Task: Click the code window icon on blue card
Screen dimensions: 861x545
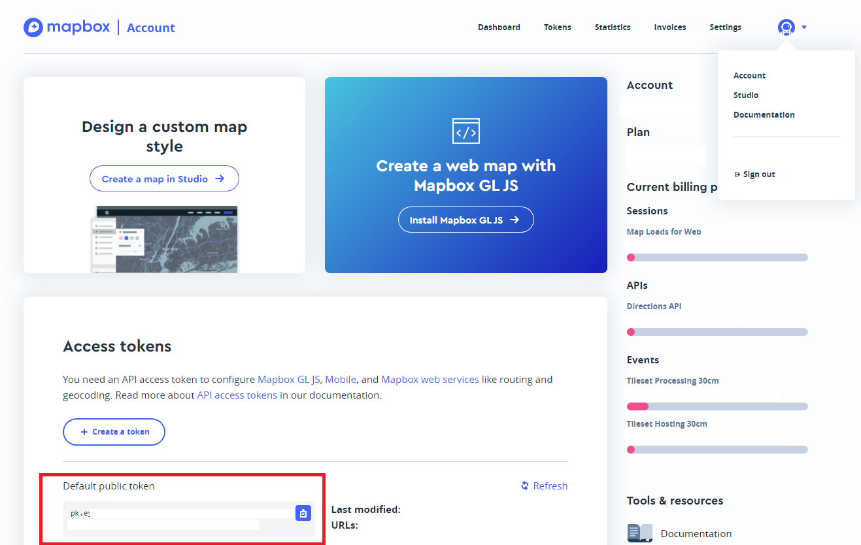Action: [x=466, y=131]
